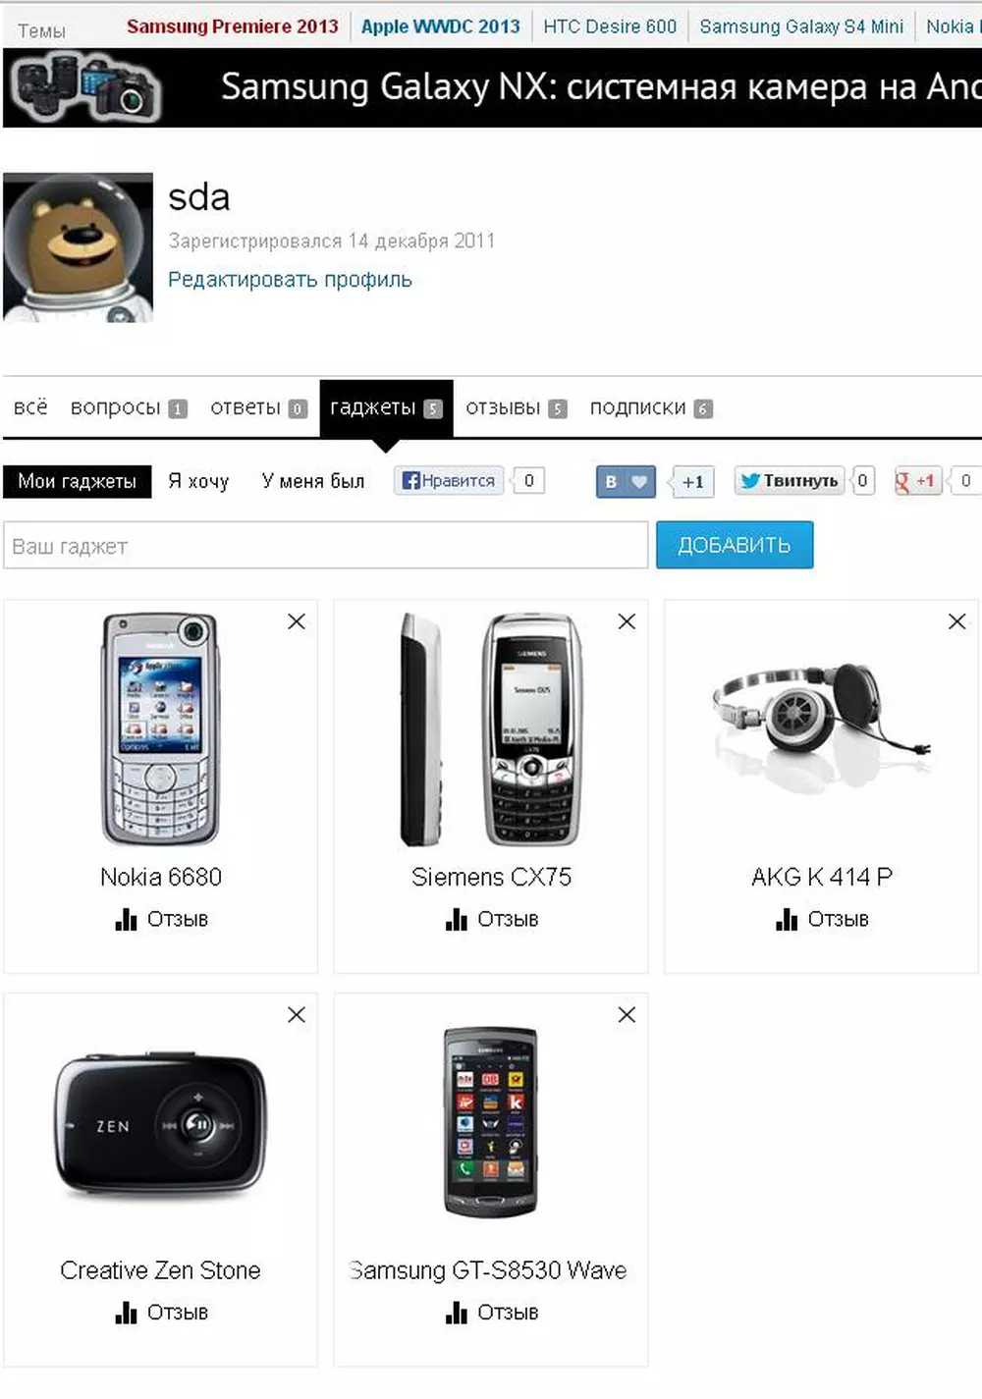
Task: Click the ДОБАВИТЬ button
Action: [x=735, y=545]
